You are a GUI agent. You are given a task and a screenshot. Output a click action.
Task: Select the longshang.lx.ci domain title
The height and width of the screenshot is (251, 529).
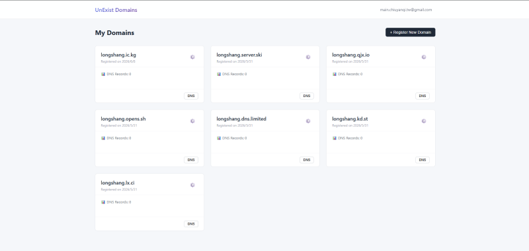(x=118, y=183)
